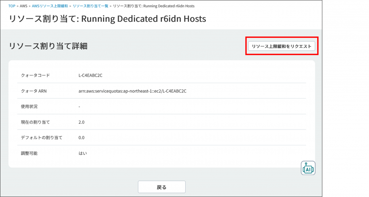The width and height of the screenshot is (369, 197).
Task: Click the AWS breadcrumb item
Action: (x=24, y=6)
